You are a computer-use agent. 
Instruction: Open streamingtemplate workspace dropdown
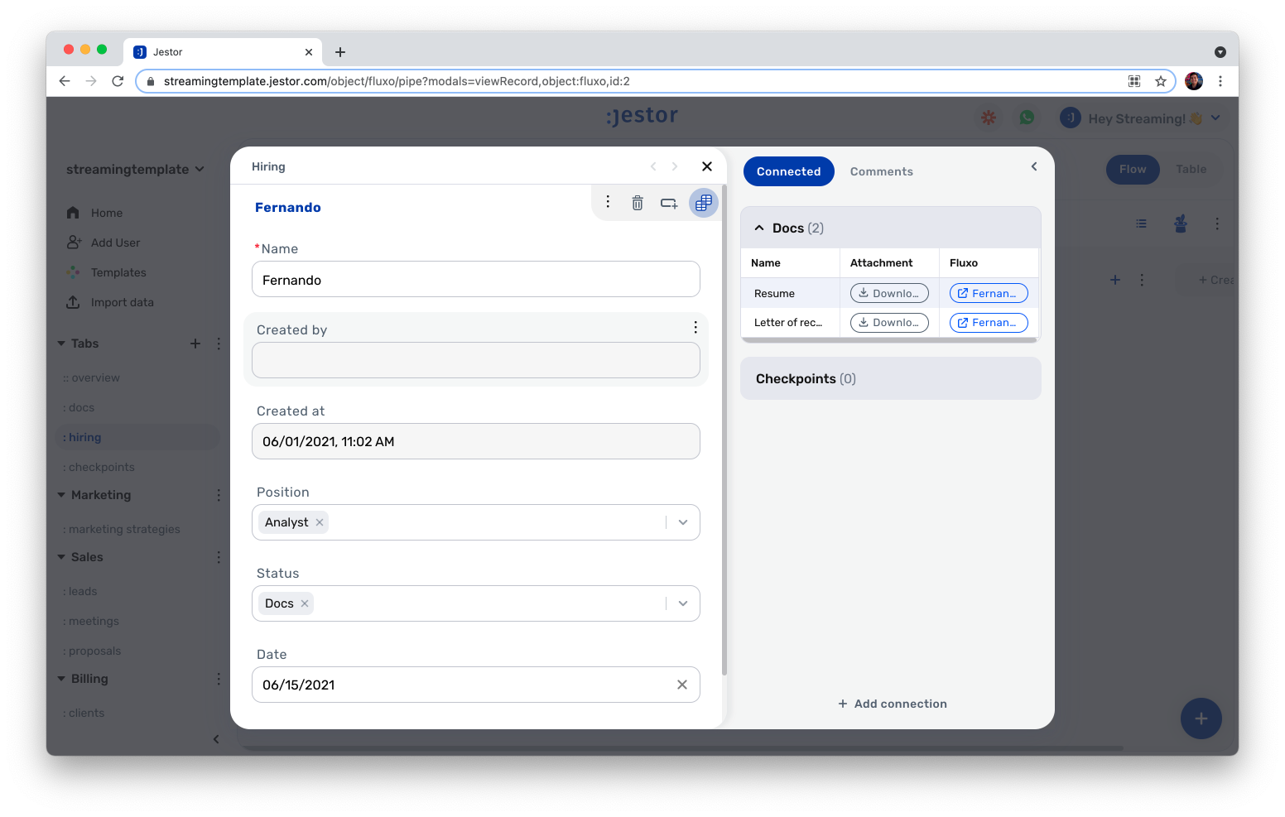coord(135,169)
